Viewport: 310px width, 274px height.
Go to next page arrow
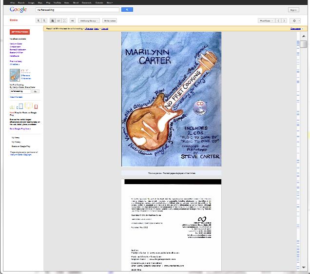(x=284, y=21)
